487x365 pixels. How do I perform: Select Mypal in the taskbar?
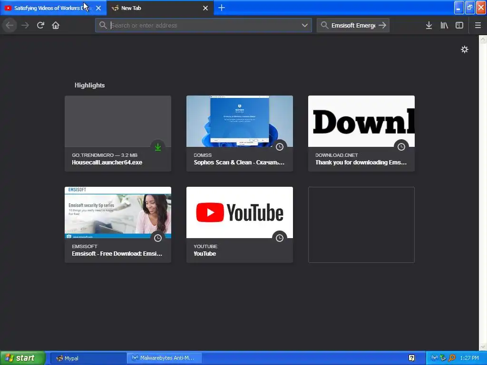[88, 358]
